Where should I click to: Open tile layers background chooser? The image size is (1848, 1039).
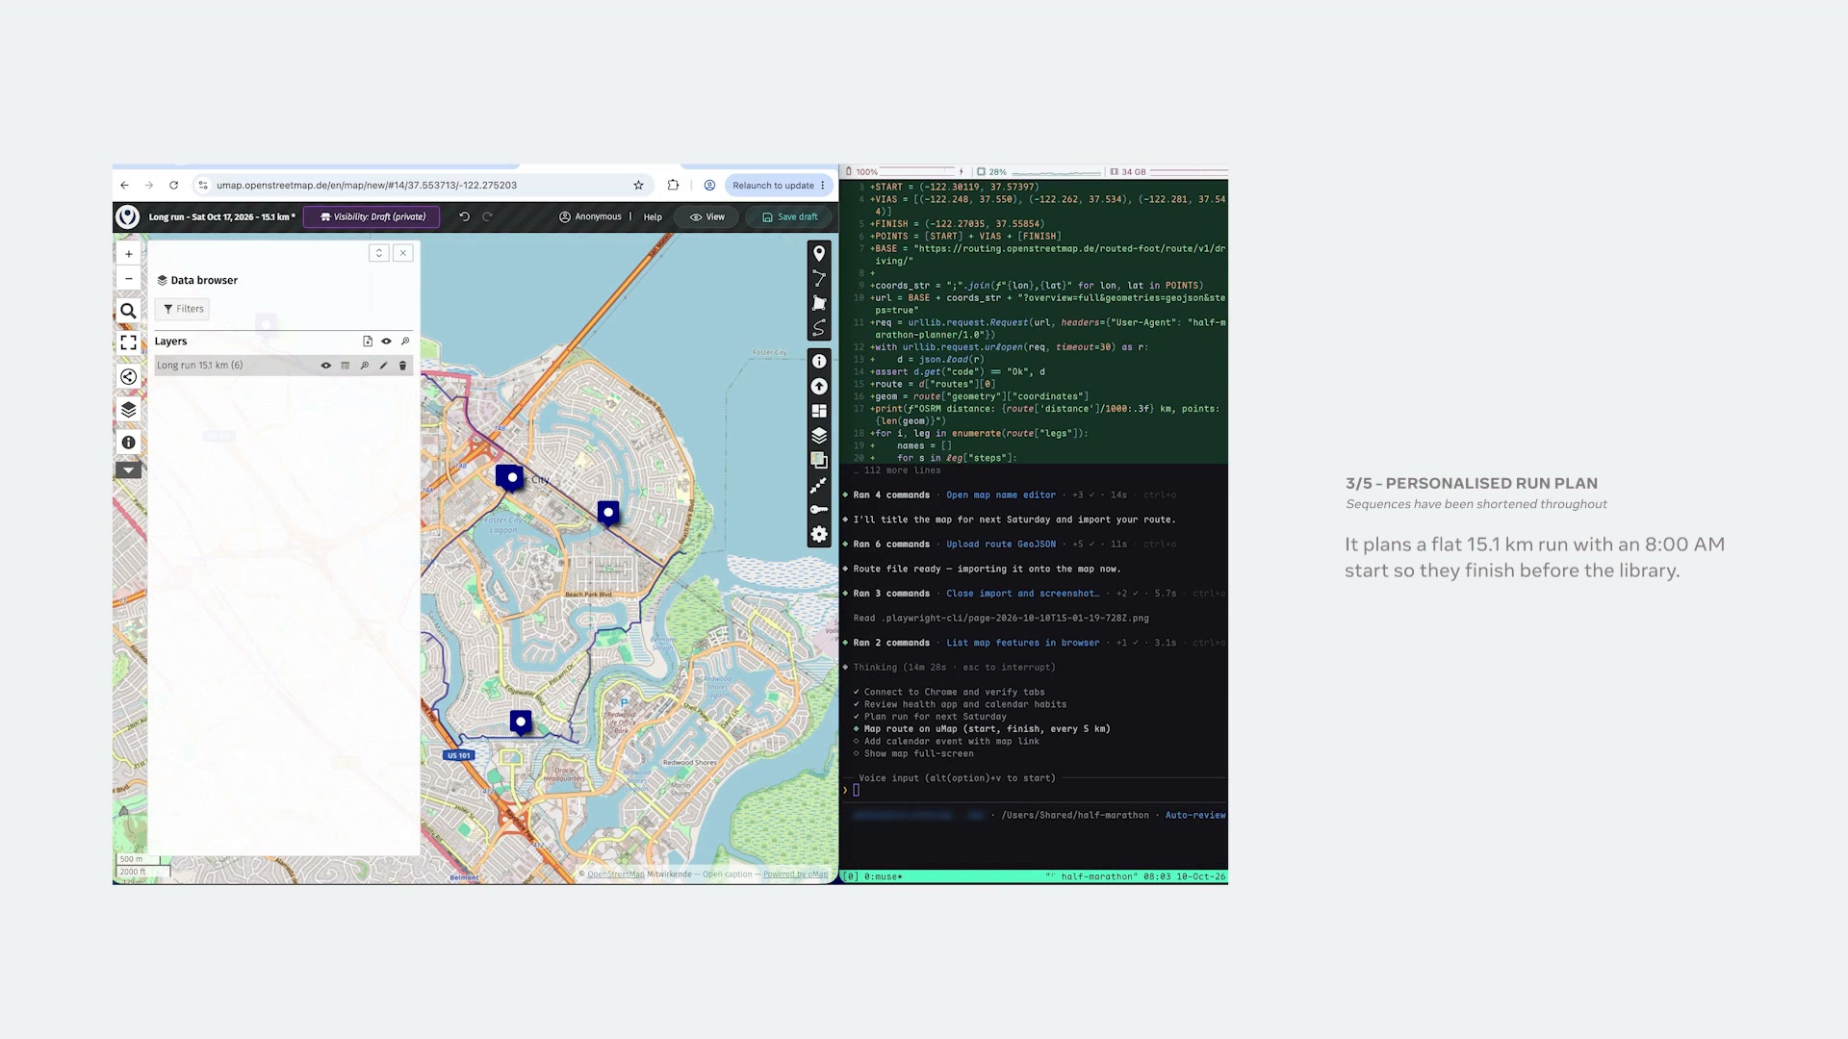pyautogui.click(x=819, y=460)
